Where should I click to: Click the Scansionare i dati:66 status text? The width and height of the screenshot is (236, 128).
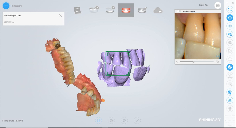click(x=13, y=120)
